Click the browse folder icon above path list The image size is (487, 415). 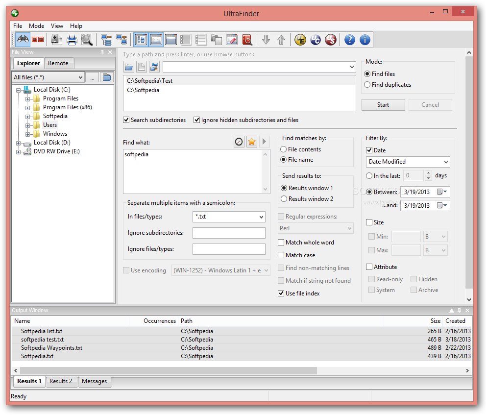[x=129, y=67]
